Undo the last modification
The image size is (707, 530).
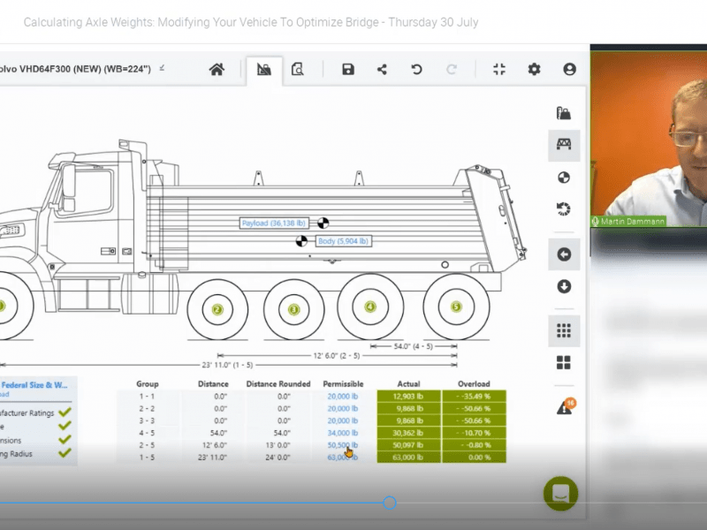coord(418,68)
